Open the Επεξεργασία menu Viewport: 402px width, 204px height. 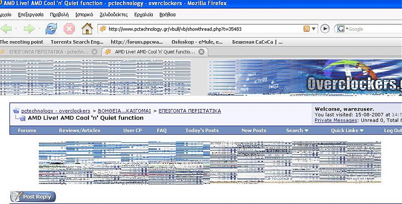point(31,15)
